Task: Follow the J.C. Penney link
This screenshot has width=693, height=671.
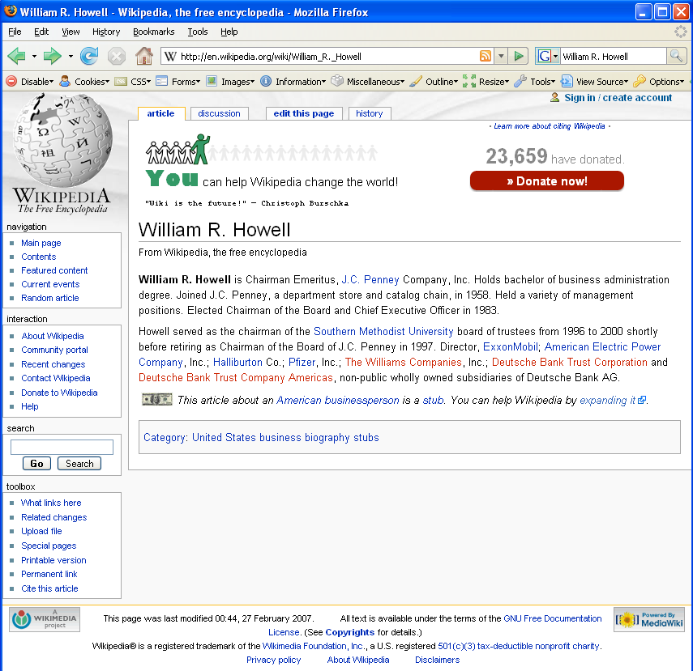Action: click(x=370, y=279)
